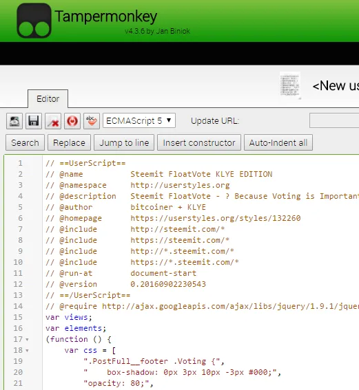Click the "Update URL:" label

[215, 121]
